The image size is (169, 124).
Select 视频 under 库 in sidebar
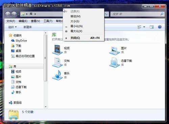pyautogui.click(x=19, y=72)
